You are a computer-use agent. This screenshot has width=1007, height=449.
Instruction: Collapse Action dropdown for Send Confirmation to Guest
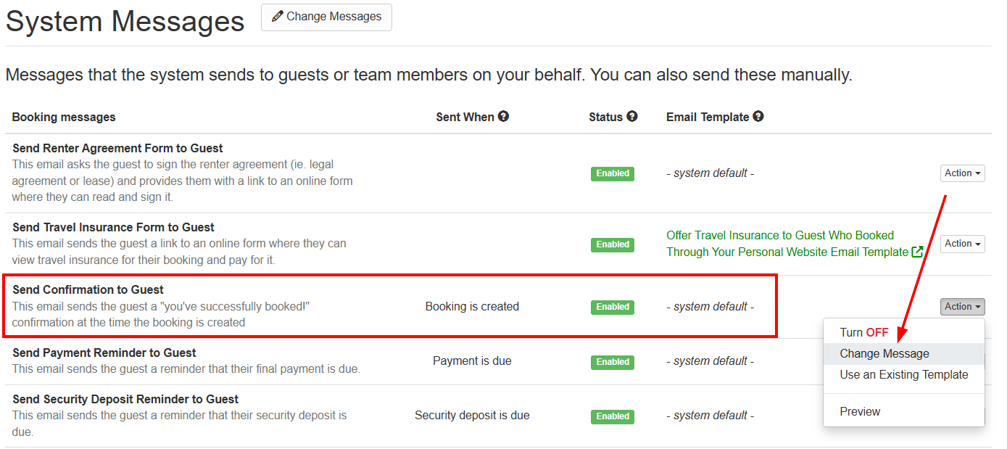(x=962, y=307)
